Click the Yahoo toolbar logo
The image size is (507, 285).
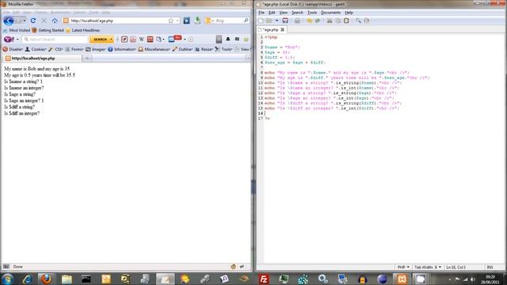coord(9,39)
